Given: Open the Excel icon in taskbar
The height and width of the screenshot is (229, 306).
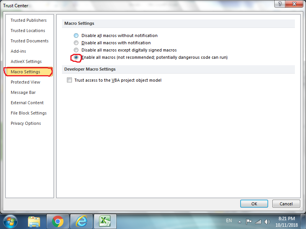Looking at the screenshot, I should pos(105,221).
